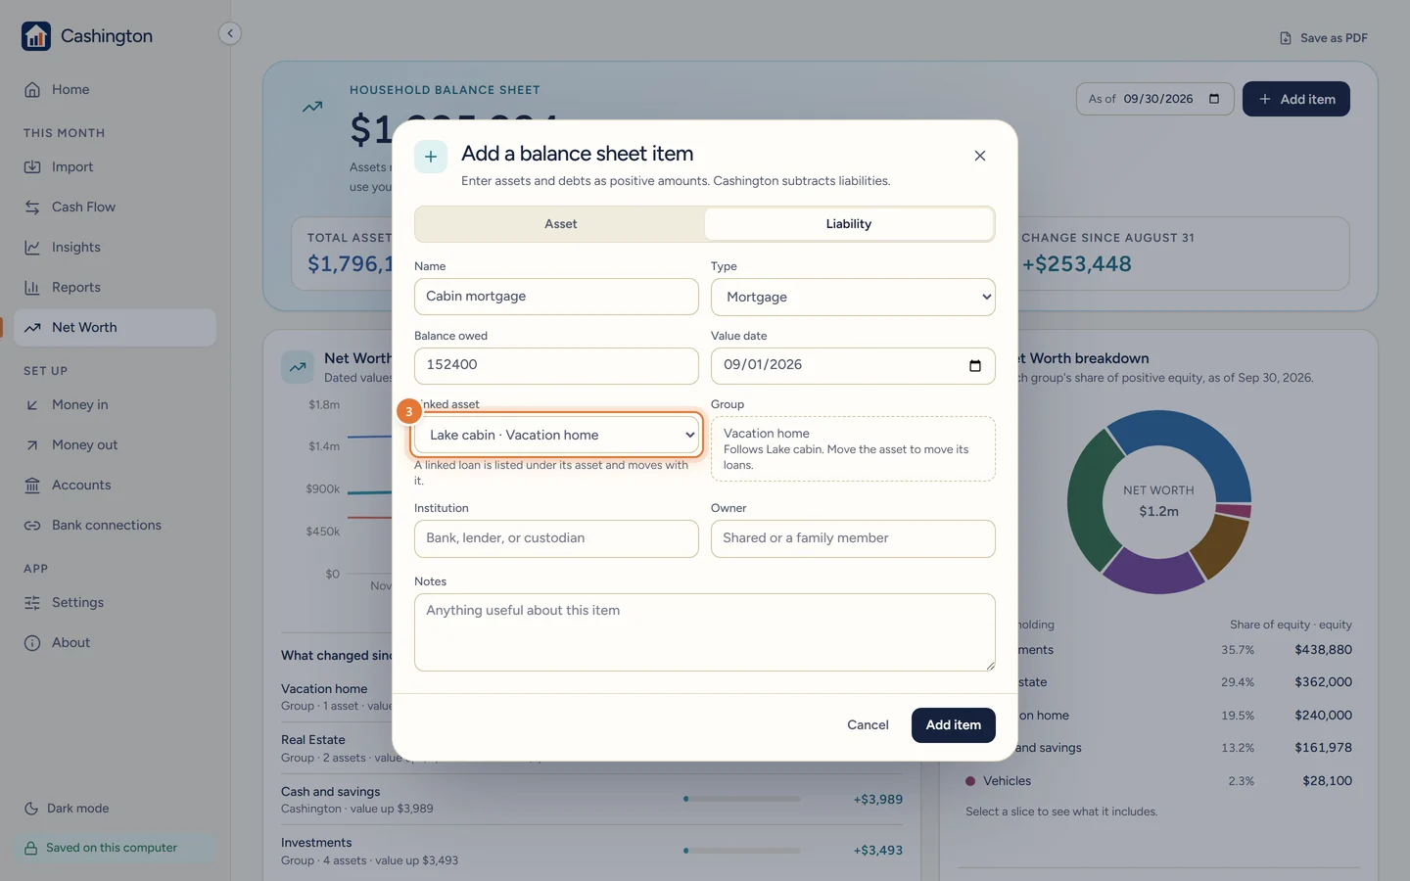Navigate to Insights
This screenshot has width=1410, height=881.
point(116,247)
